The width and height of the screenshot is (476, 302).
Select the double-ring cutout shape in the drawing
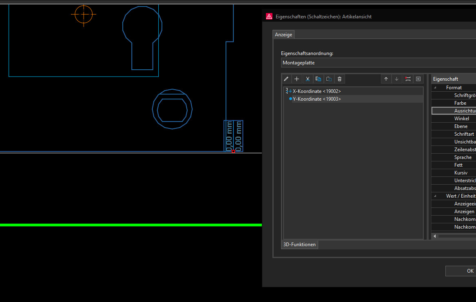pos(172,109)
